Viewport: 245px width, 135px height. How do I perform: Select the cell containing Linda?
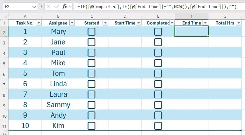click(x=58, y=84)
